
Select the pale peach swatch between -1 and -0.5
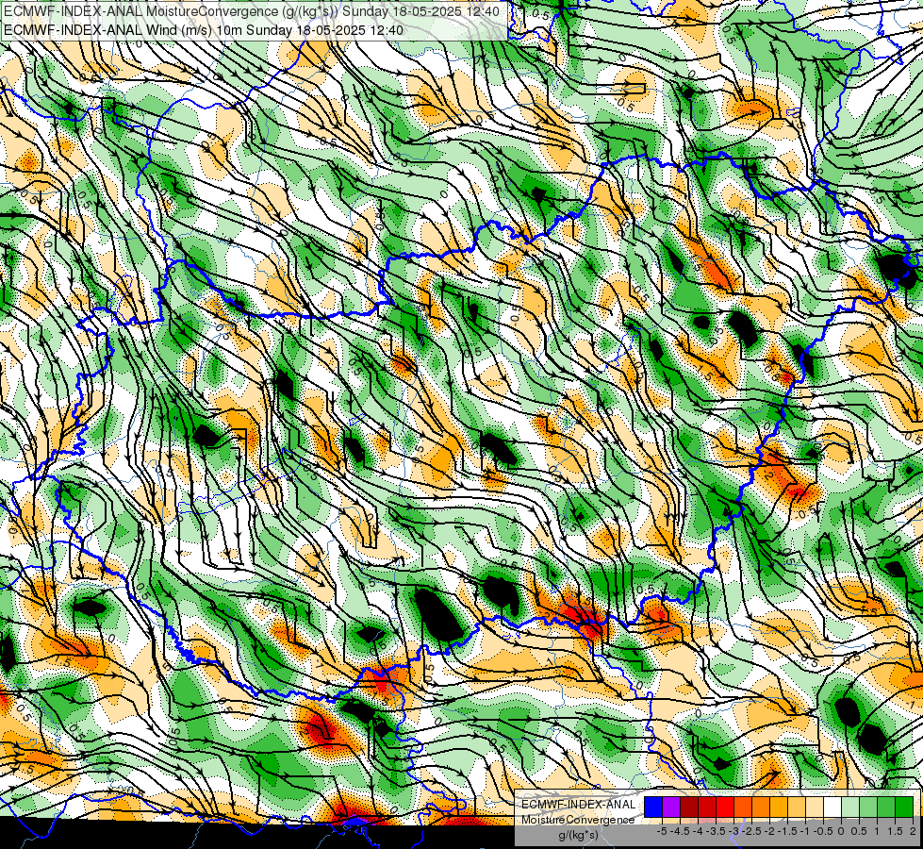(815, 807)
